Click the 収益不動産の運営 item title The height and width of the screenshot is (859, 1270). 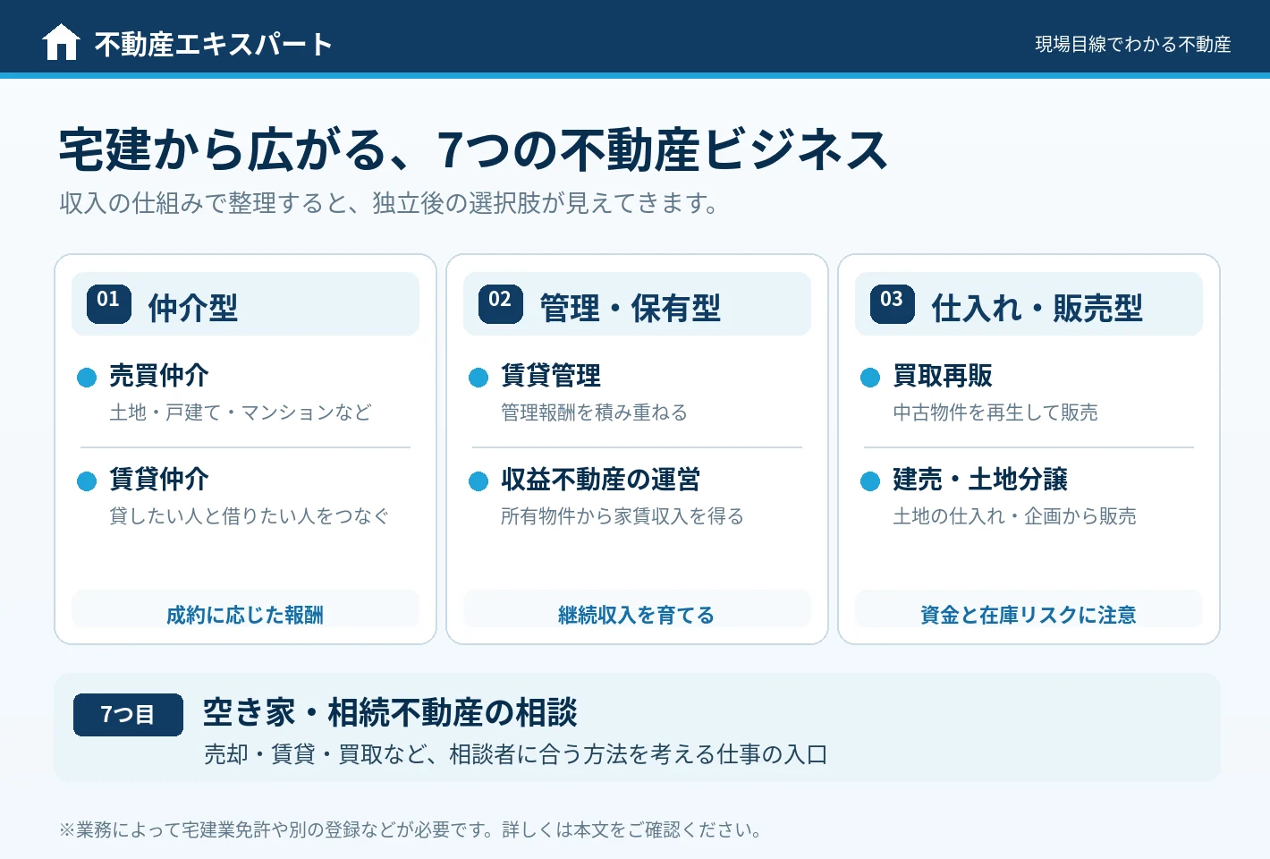[x=601, y=480]
